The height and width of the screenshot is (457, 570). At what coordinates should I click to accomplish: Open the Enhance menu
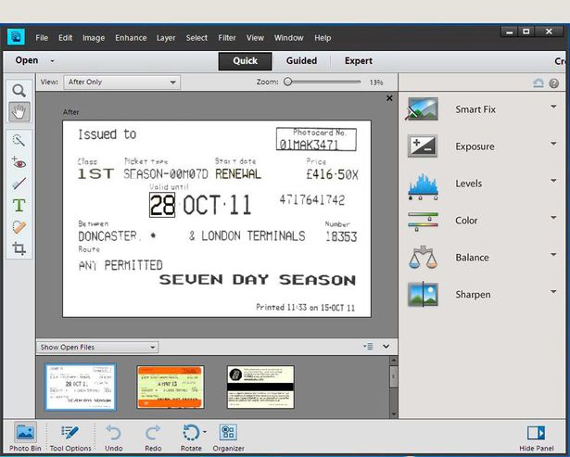pos(131,38)
